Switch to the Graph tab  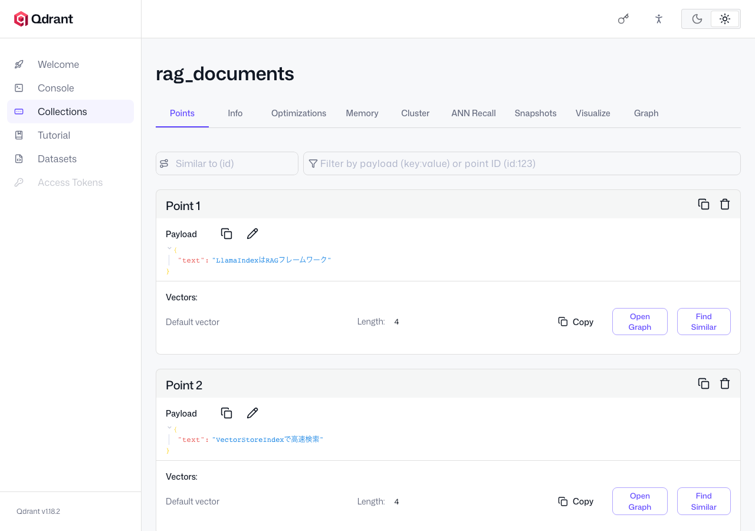tap(646, 113)
